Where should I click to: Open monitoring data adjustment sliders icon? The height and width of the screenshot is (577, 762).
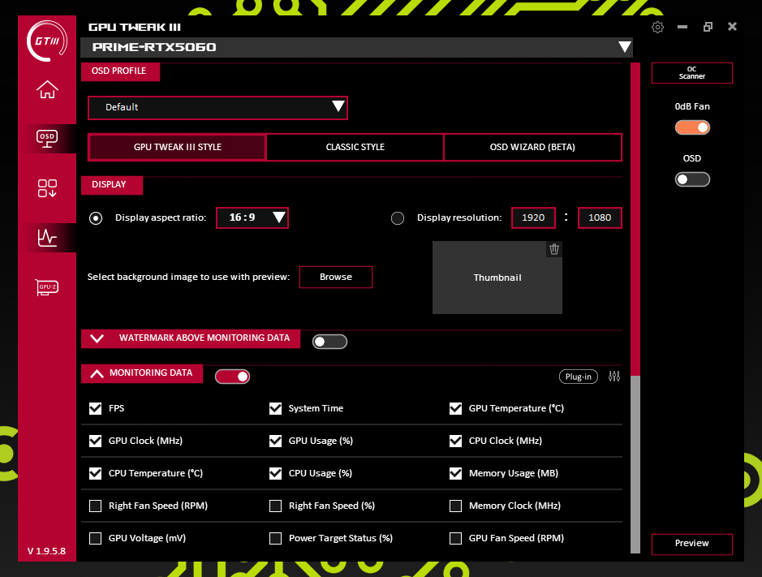pos(614,377)
